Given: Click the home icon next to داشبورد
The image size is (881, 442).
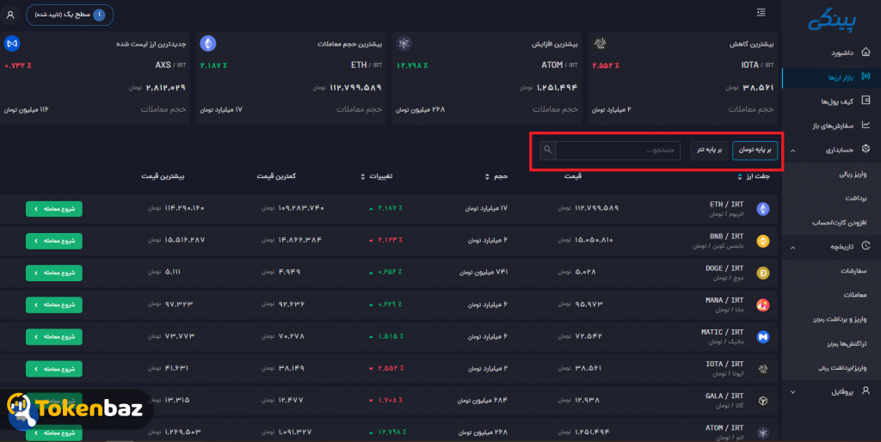Looking at the screenshot, I should pyautogui.click(x=866, y=52).
